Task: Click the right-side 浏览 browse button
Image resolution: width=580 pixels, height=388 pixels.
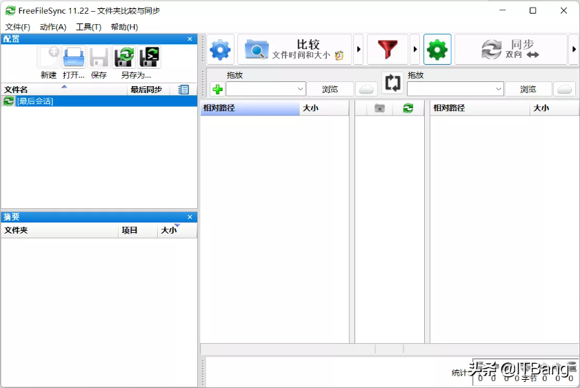Action: [x=528, y=89]
